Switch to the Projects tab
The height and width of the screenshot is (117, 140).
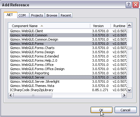(37, 15)
